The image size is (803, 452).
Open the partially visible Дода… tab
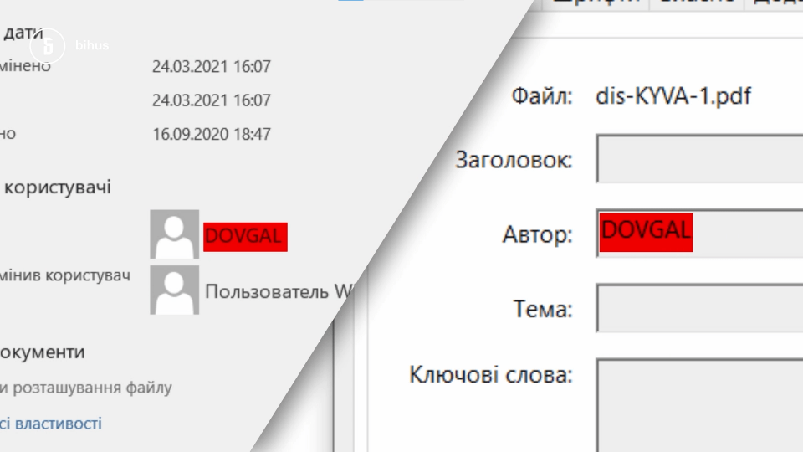778,3
